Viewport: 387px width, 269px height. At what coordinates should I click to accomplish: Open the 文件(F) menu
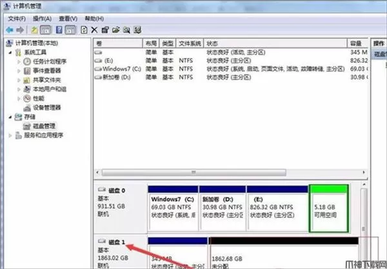click(x=17, y=19)
